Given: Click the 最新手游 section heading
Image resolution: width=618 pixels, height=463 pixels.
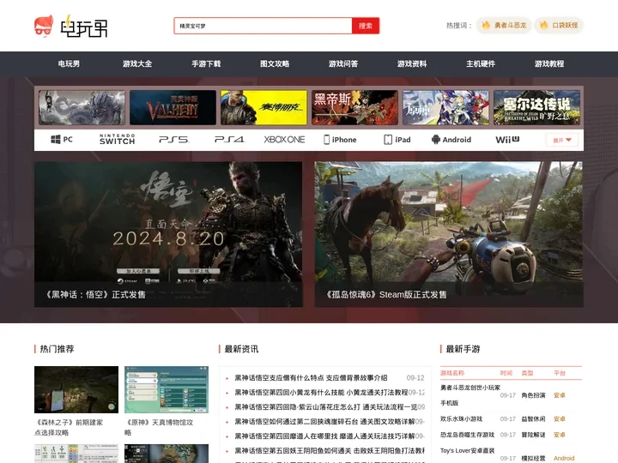Looking at the screenshot, I should point(463,349).
